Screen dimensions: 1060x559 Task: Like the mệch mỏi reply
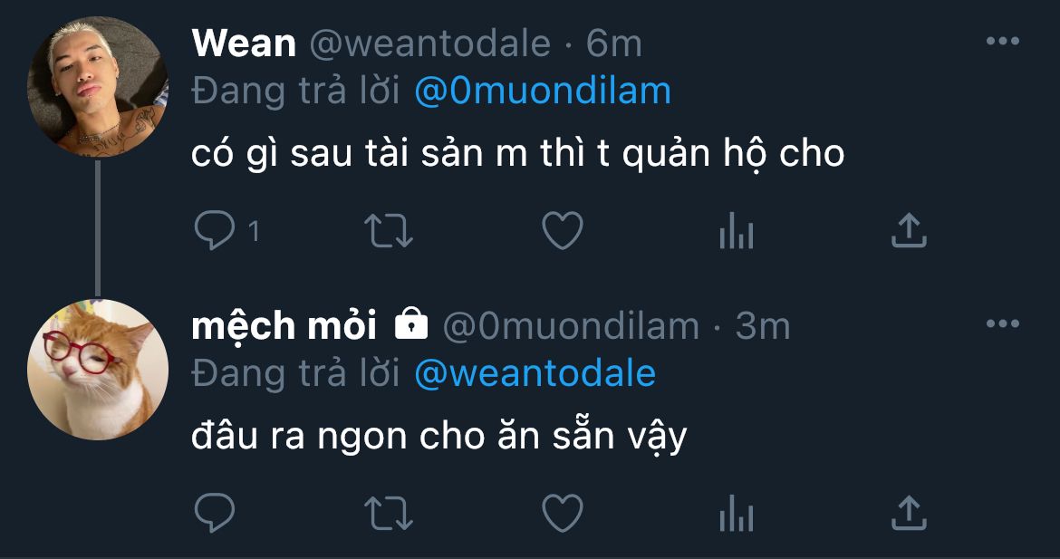[563, 513]
